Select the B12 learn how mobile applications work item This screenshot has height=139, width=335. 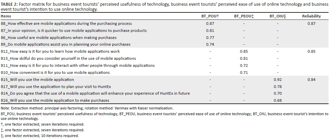point(60,51)
